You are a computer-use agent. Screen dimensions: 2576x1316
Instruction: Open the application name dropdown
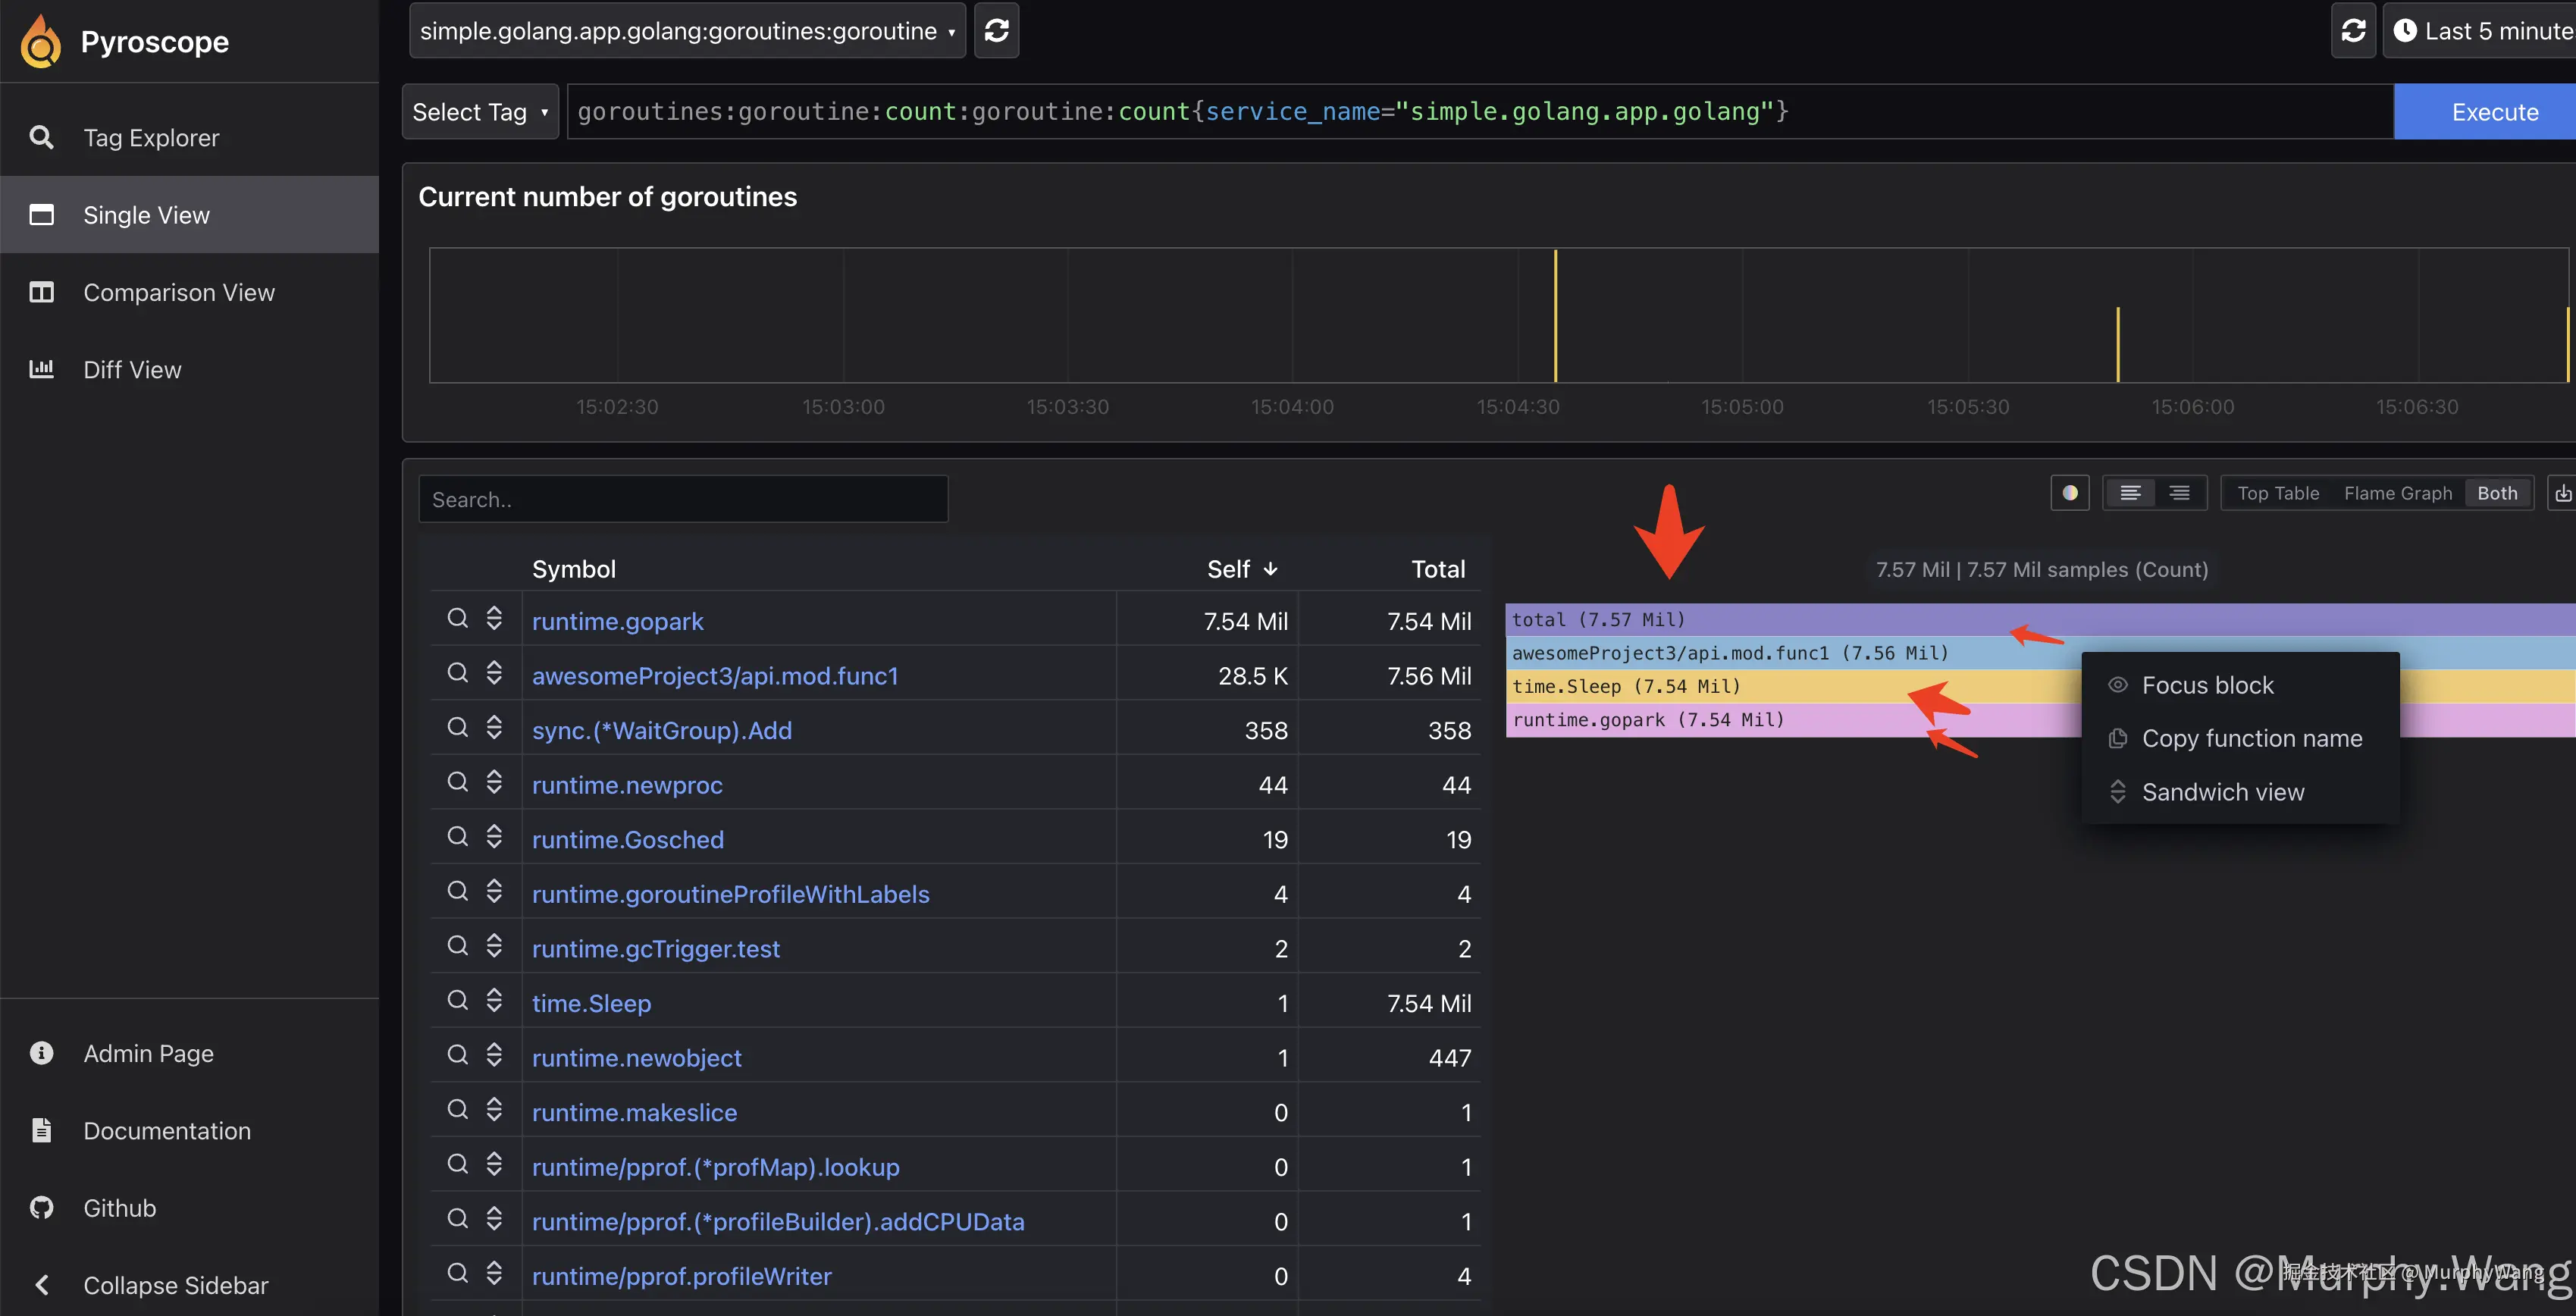pos(686,31)
